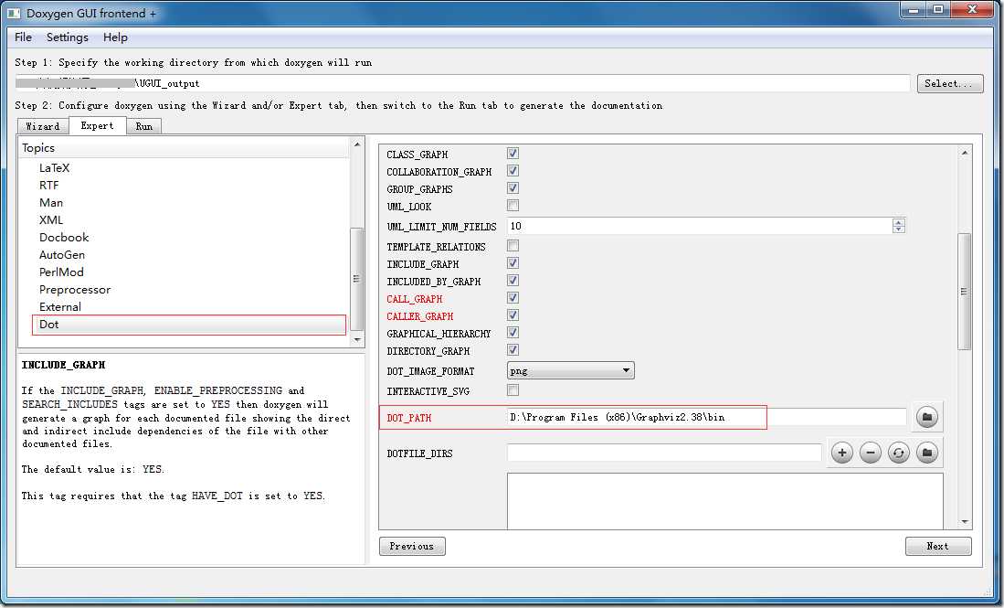This screenshot has width=1004, height=608.
Task: Toggle DIRECTORY_GRAPH checkbox
Action: pos(513,349)
